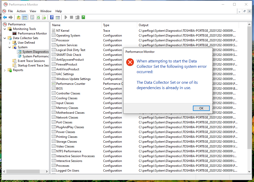Select the Monitoring Tools tree label
Screen dimensions: 254x182
point(24,29)
